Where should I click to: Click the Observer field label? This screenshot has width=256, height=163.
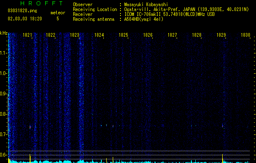[83, 4]
